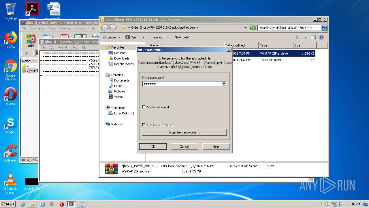Click Explorer forward navigation arrow
The image size is (369, 208).
(x=113, y=28)
